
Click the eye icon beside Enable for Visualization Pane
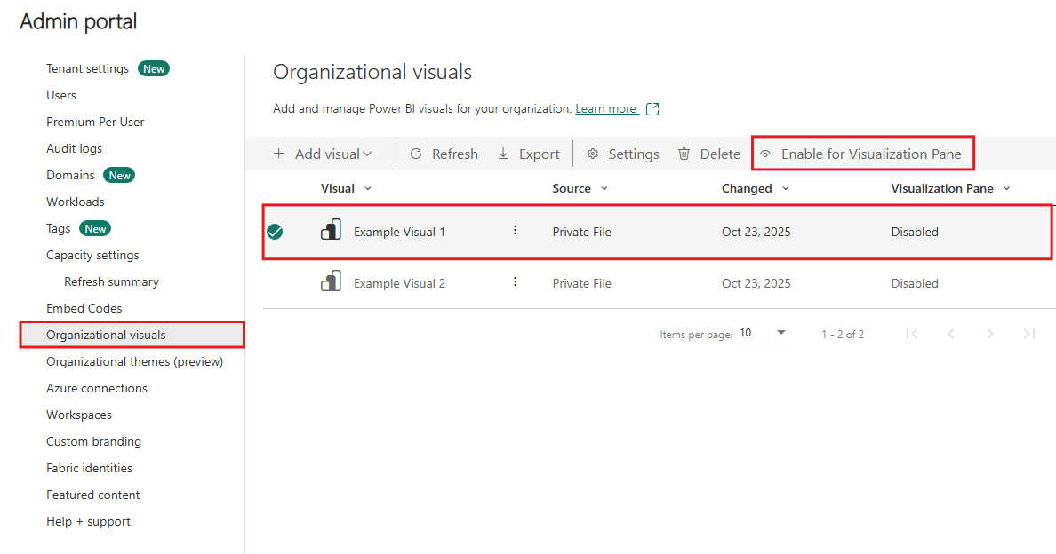pos(766,153)
